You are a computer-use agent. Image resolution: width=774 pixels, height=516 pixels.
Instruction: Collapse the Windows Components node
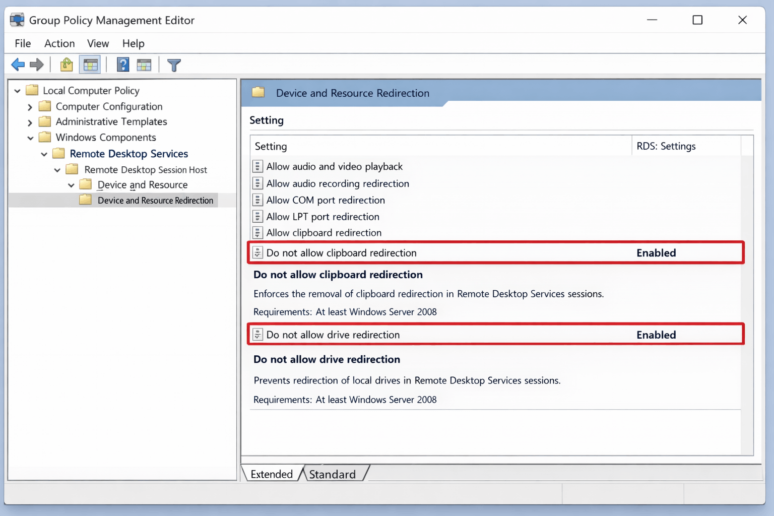[30, 137]
